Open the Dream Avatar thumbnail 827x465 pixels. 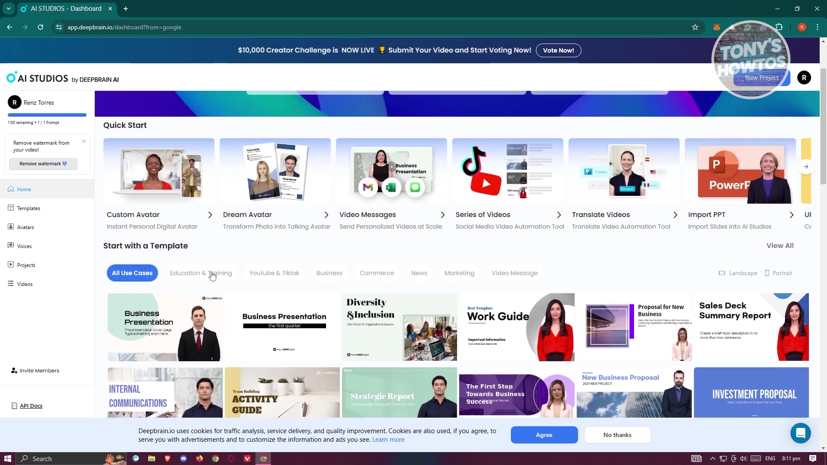[x=275, y=171]
